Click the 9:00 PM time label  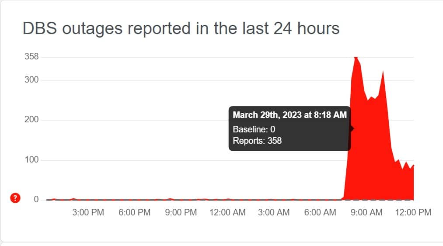point(181,212)
